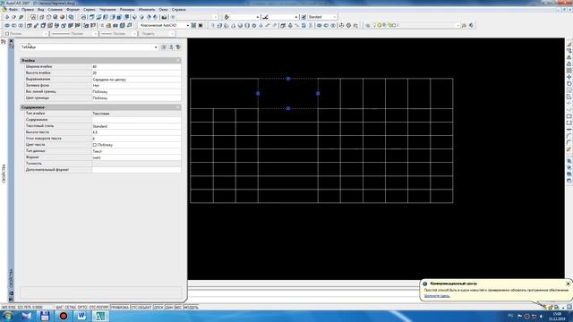Click the Cylinder solid tool icon
Image resolution: width=573 pixels, height=322 pixels.
pyautogui.click(x=247, y=26)
